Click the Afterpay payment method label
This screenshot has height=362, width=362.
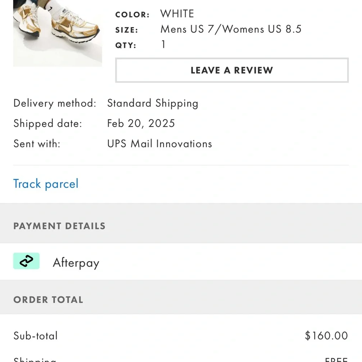pyautogui.click(x=76, y=262)
